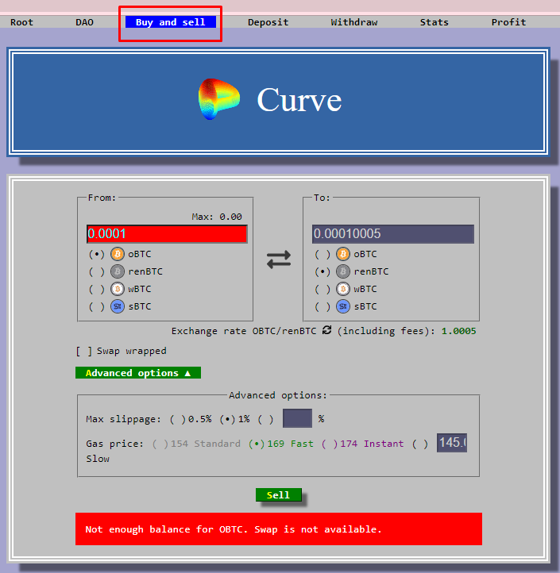Click the custom slippage percent field
The width and height of the screenshot is (560, 573).
297,418
